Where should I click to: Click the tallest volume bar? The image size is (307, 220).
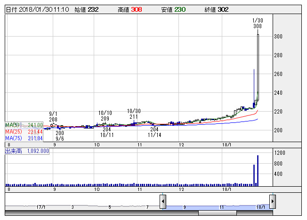point(258,170)
